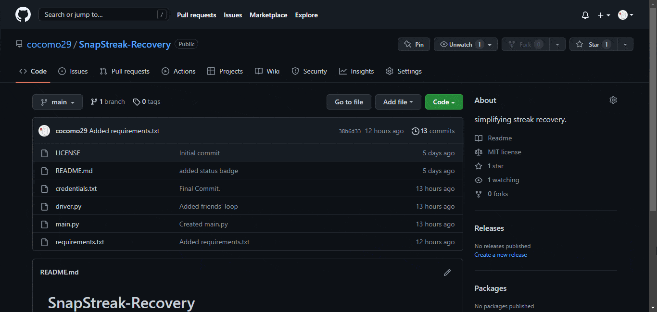Screen dimensions: 657x312
Task: Open the Packages heading link
Action: coord(491,288)
